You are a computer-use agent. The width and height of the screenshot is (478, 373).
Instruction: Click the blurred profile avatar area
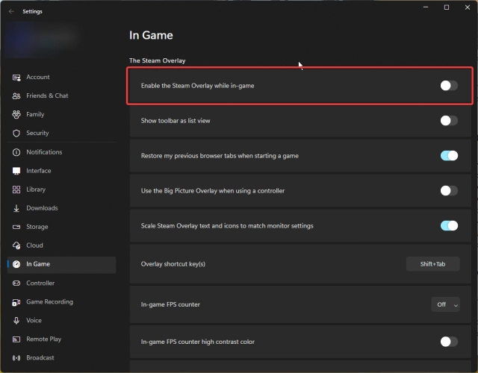41,40
